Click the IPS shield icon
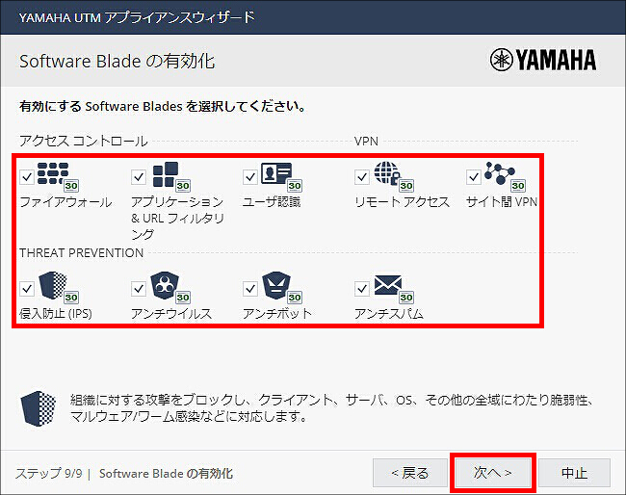Viewport: 626px width, 495px height. point(53,285)
